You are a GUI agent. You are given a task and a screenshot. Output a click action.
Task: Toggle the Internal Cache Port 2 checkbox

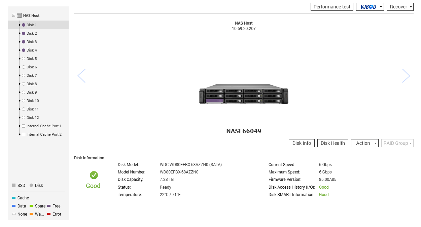coord(24,134)
